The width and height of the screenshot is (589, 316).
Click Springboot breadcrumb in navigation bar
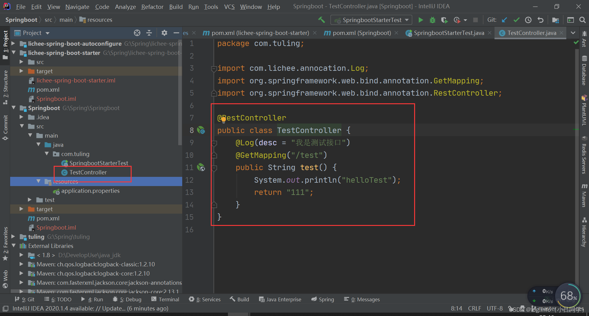pos(21,20)
